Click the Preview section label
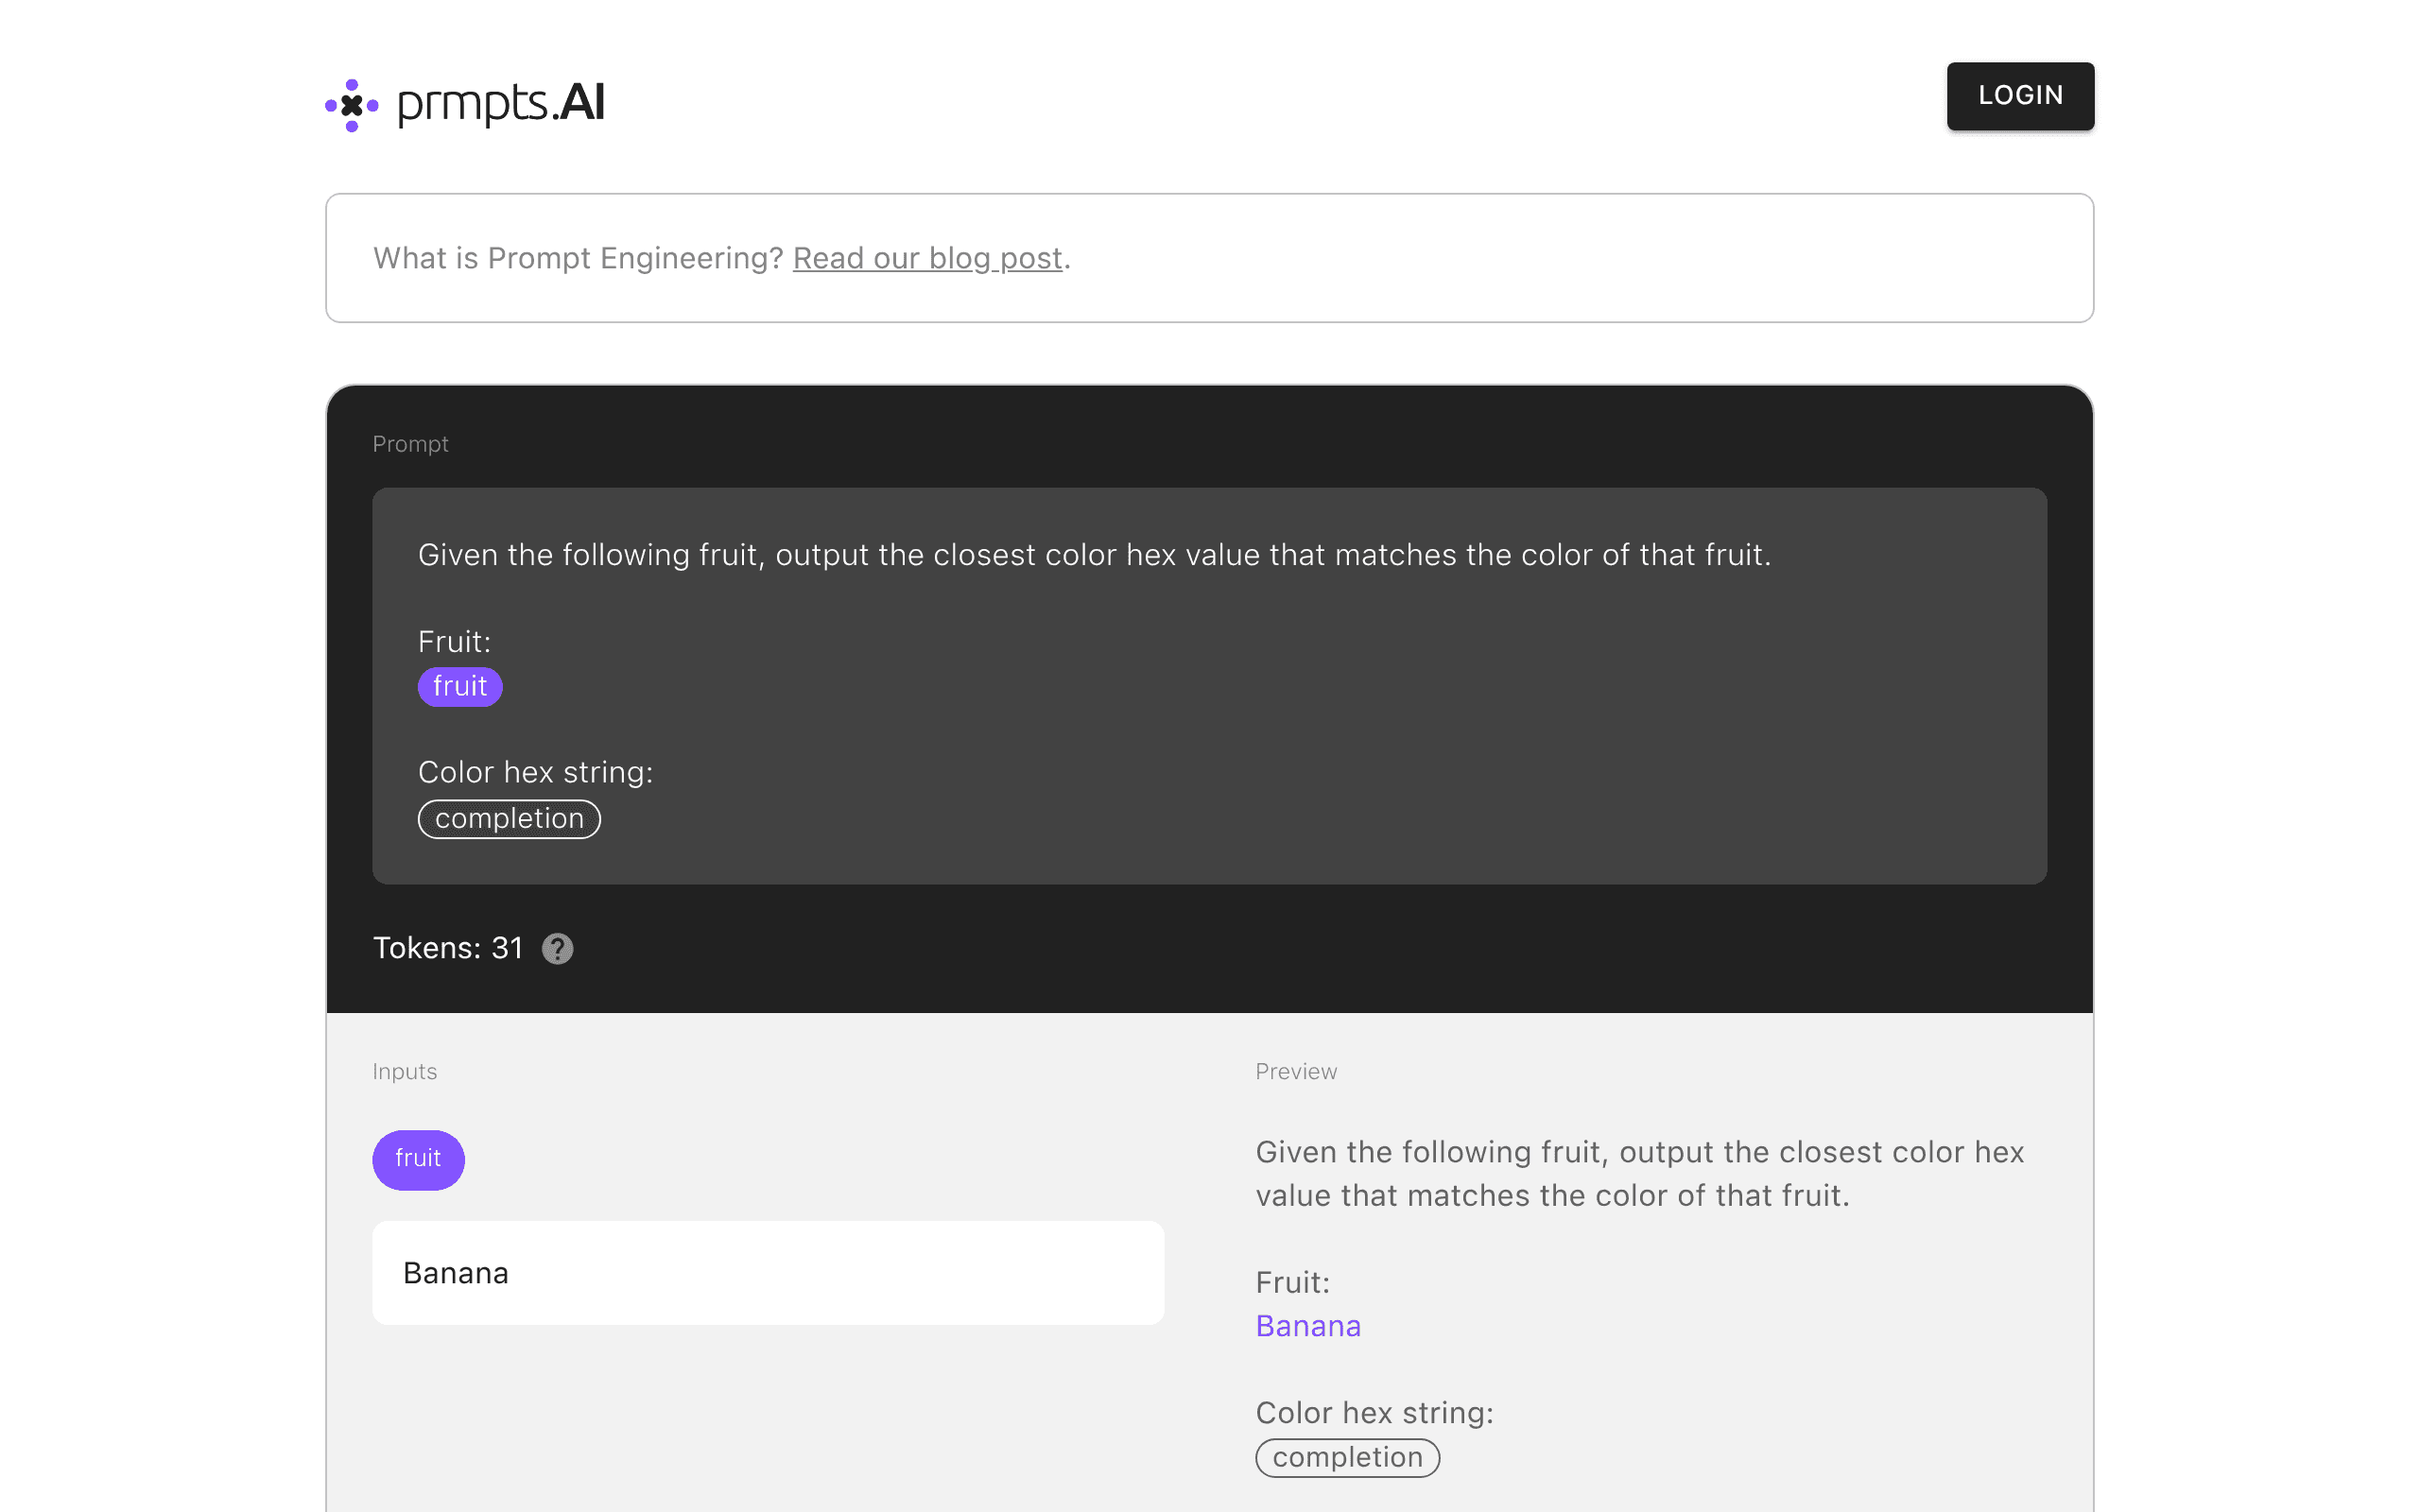Image resolution: width=2420 pixels, height=1512 pixels. [x=1296, y=1071]
